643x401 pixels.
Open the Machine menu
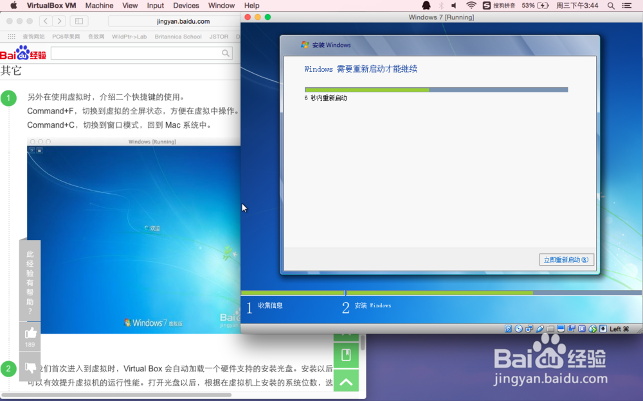click(x=99, y=5)
